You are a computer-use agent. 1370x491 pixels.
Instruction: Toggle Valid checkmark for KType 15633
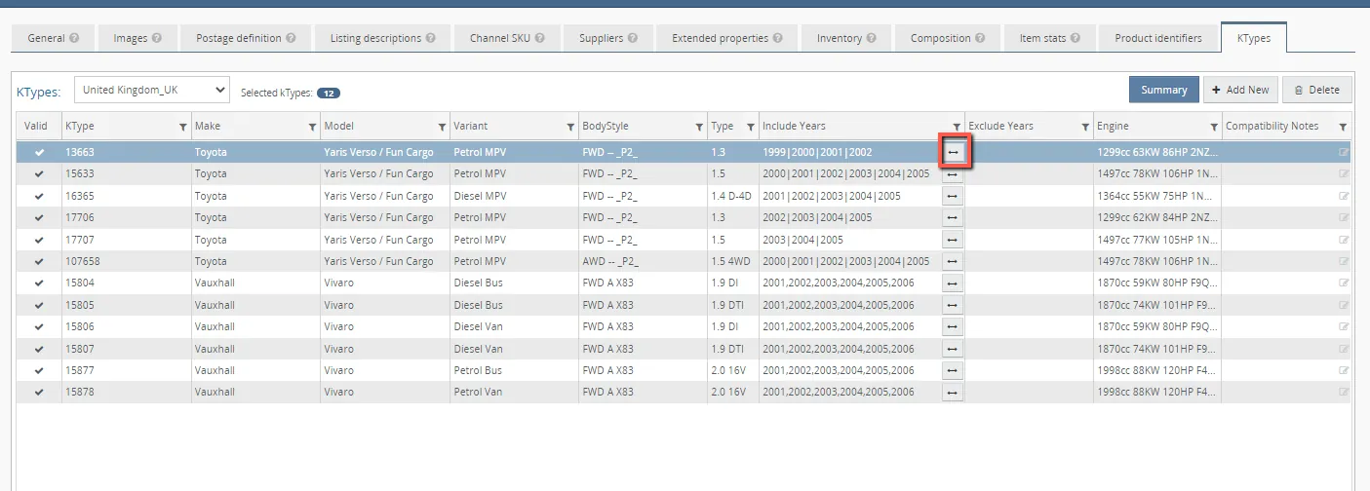39,173
